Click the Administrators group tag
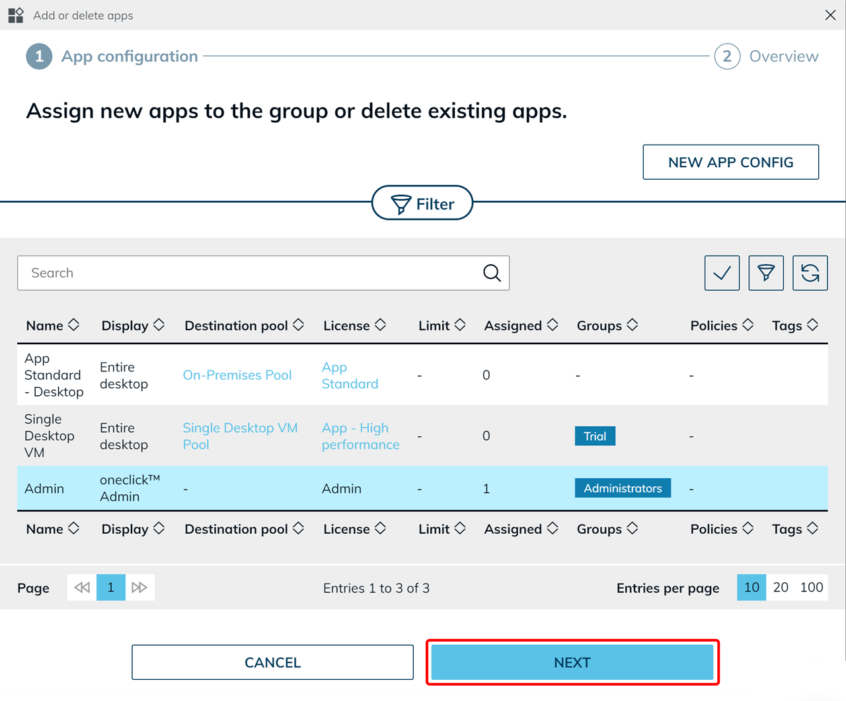This screenshot has height=701, width=846. point(623,488)
